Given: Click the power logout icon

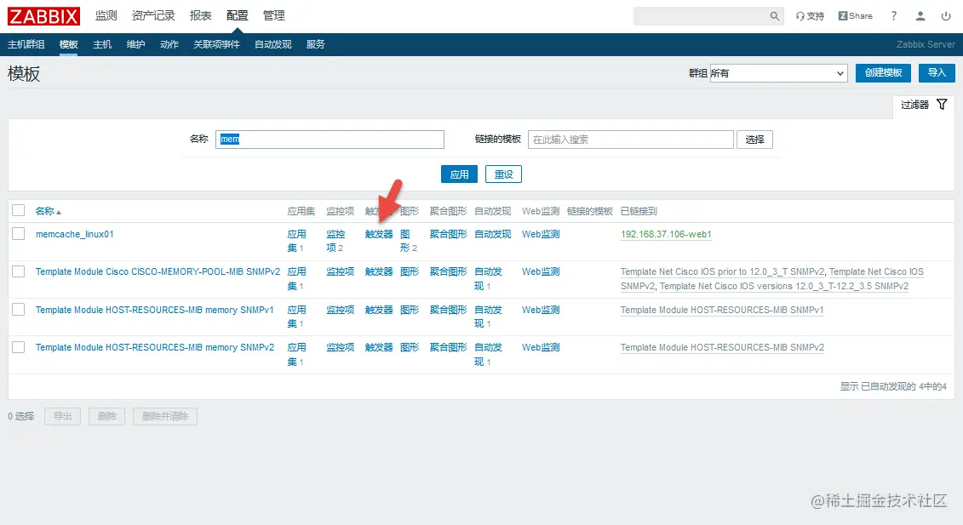Looking at the screenshot, I should click(946, 16).
